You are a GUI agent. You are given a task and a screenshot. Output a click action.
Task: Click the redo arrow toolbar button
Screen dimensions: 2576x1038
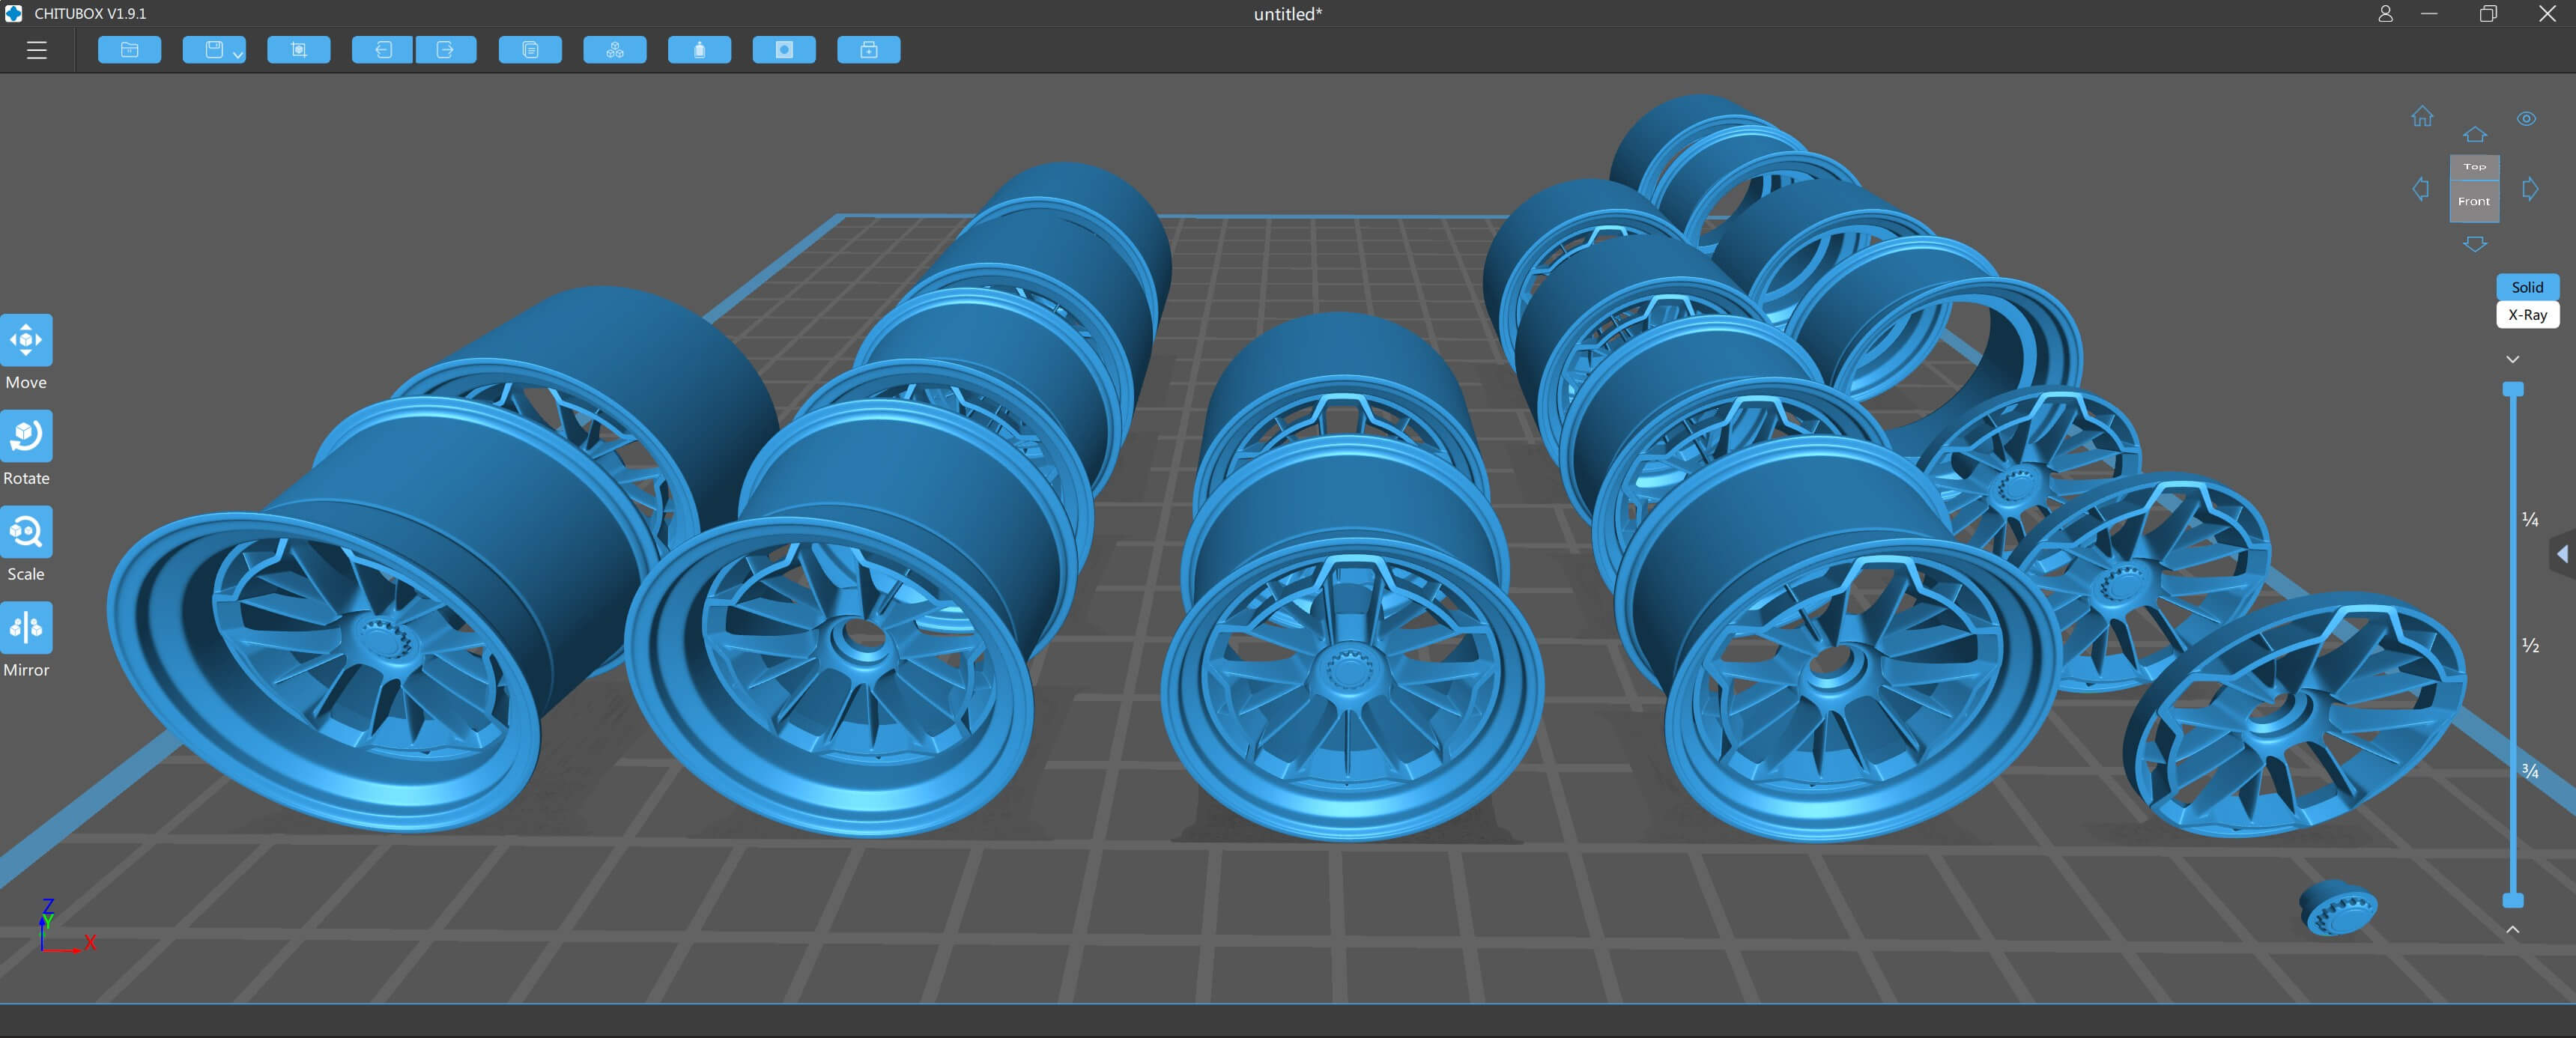(446, 50)
